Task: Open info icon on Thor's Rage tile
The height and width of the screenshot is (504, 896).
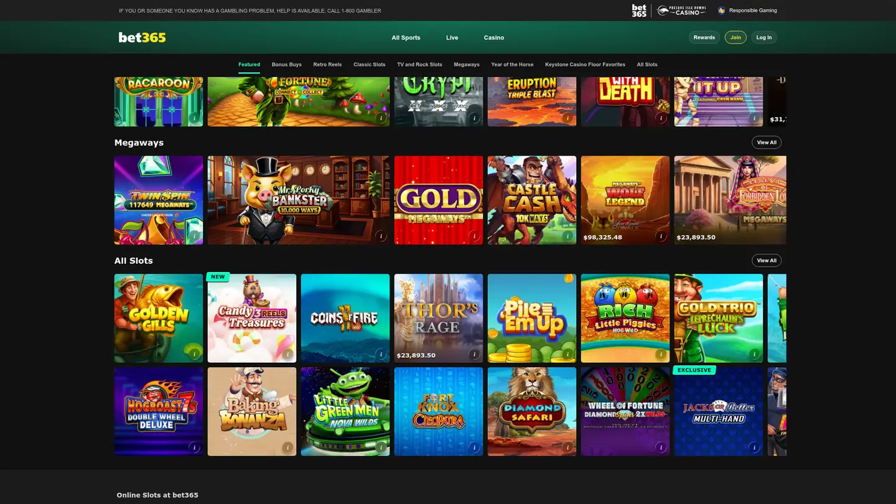Action: pyautogui.click(x=474, y=354)
